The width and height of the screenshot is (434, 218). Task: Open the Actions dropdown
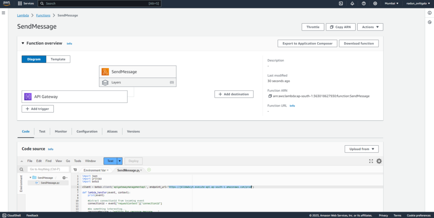[x=370, y=27]
